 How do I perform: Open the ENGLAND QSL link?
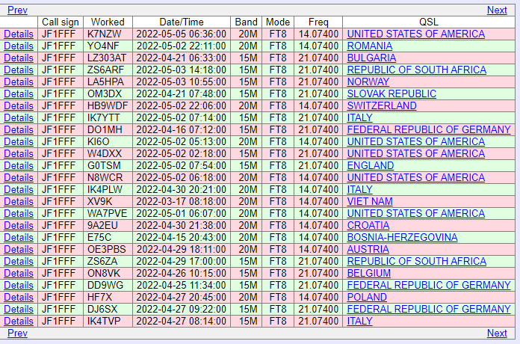point(370,165)
